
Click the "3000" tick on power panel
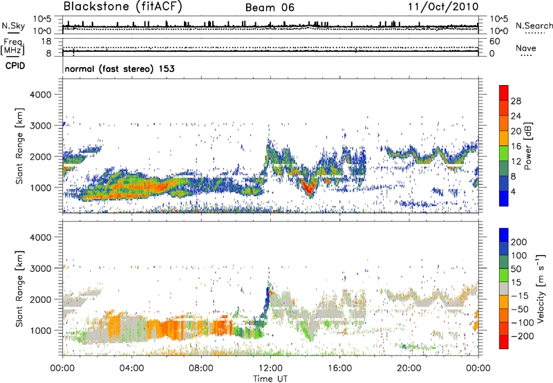click(x=40, y=126)
